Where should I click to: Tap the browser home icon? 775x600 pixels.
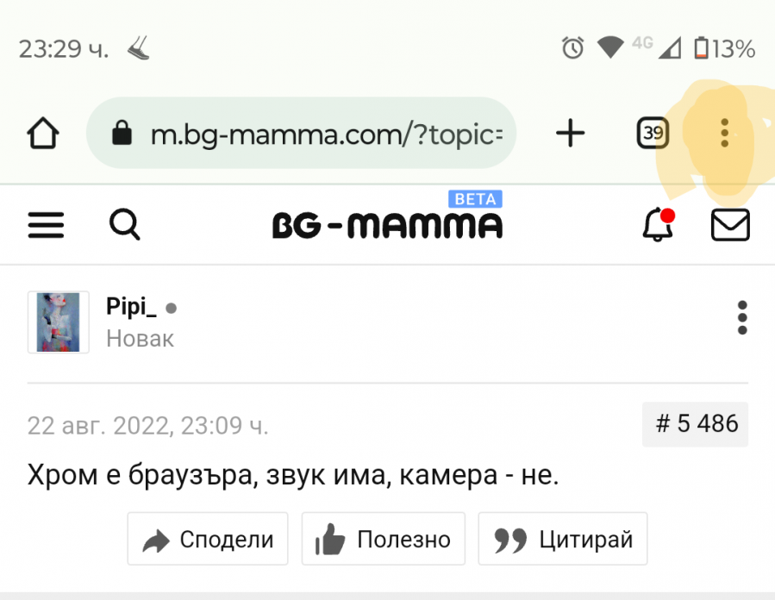click(43, 134)
